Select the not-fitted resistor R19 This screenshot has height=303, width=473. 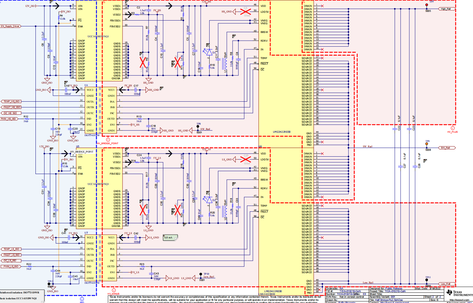coord(143,210)
